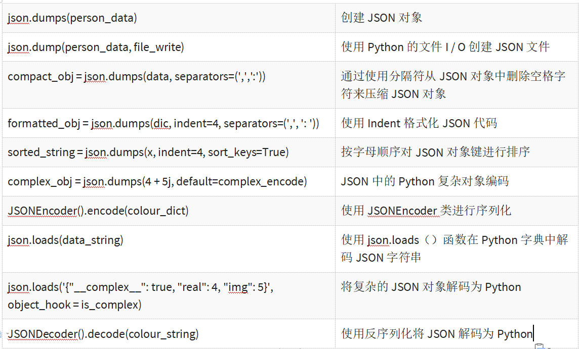Click the sorted_string sort_keys=True cell

[148, 153]
